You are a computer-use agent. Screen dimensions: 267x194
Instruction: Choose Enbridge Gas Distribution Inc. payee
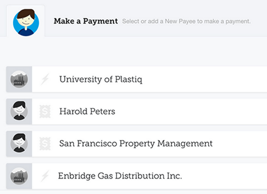pyautogui.click(x=120, y=176)
